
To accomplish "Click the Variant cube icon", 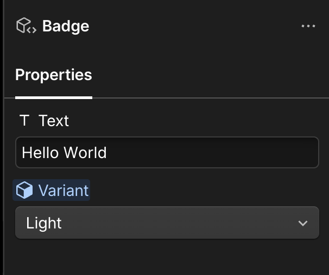I will coord(24,190).
